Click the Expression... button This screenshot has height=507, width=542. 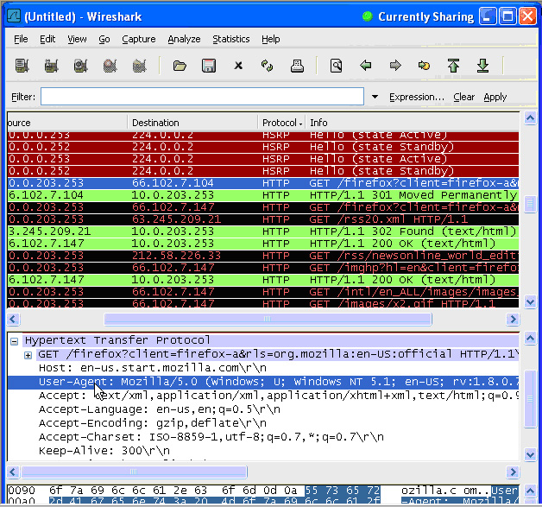[x=417, y=97]
